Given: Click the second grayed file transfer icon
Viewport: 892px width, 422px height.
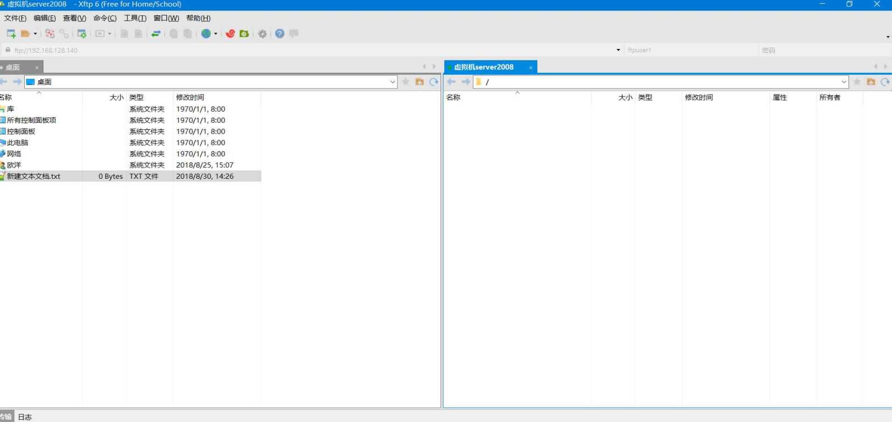Looking at the screenshot, I should point(138,34).
